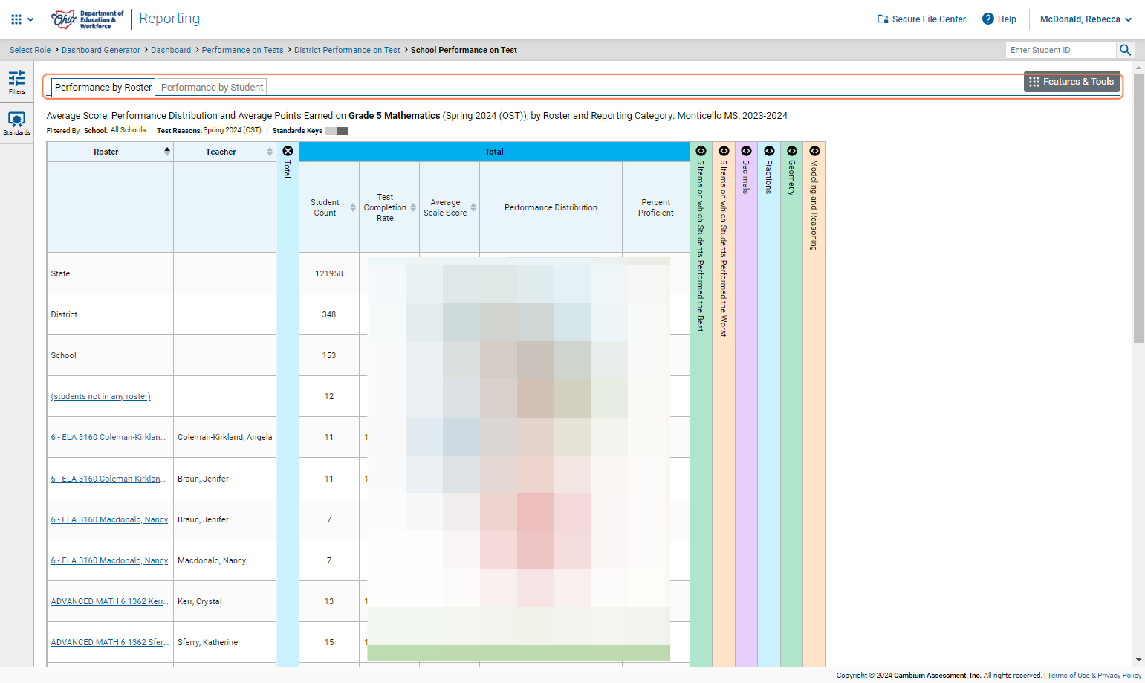Expand the Decimals reporting category

[x=746, y=151]
